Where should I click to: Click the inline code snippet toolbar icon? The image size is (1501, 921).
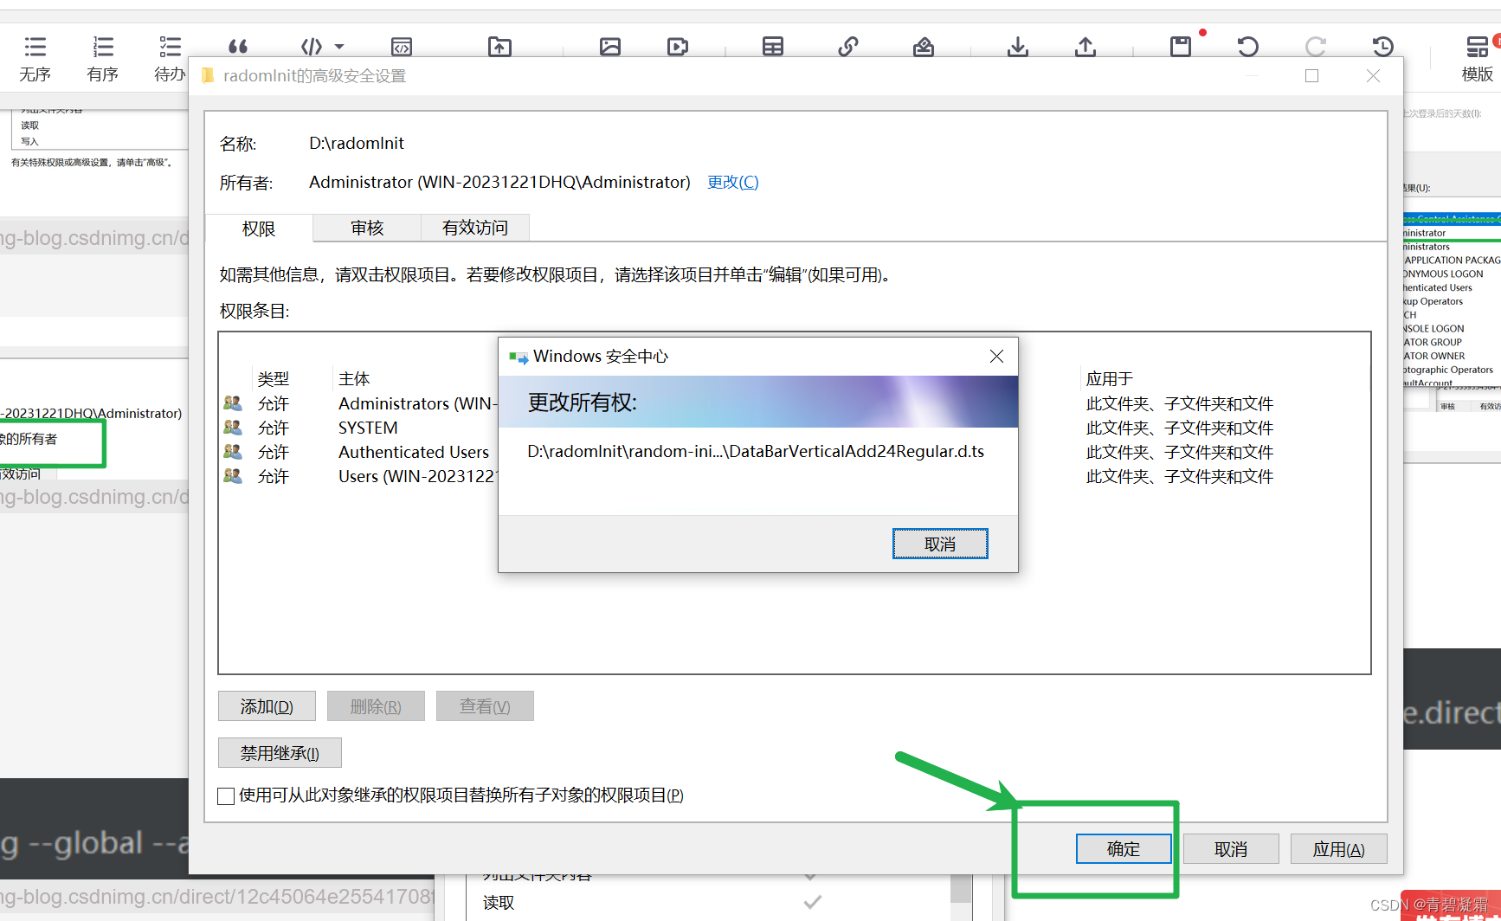[x=402, y=46]
